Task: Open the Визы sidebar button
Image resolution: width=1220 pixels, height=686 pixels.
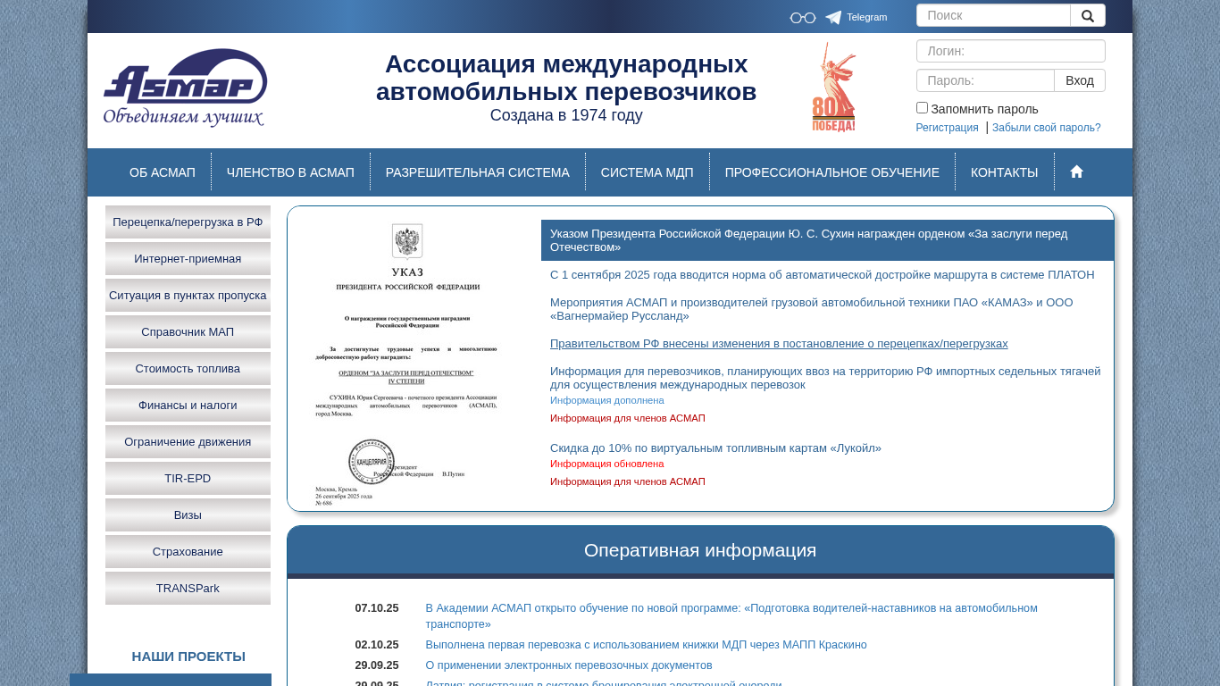Action: pos(188,514)
